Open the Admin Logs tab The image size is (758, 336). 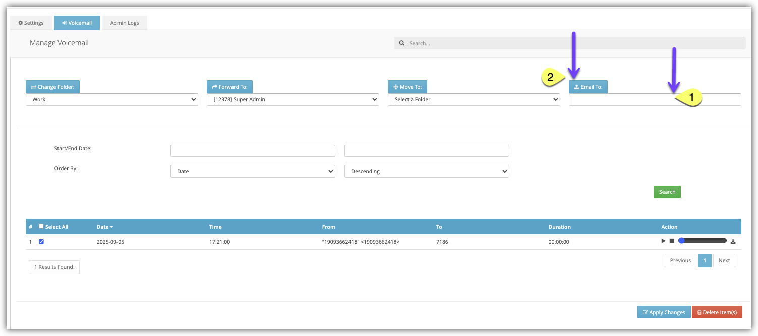point(125,23)
